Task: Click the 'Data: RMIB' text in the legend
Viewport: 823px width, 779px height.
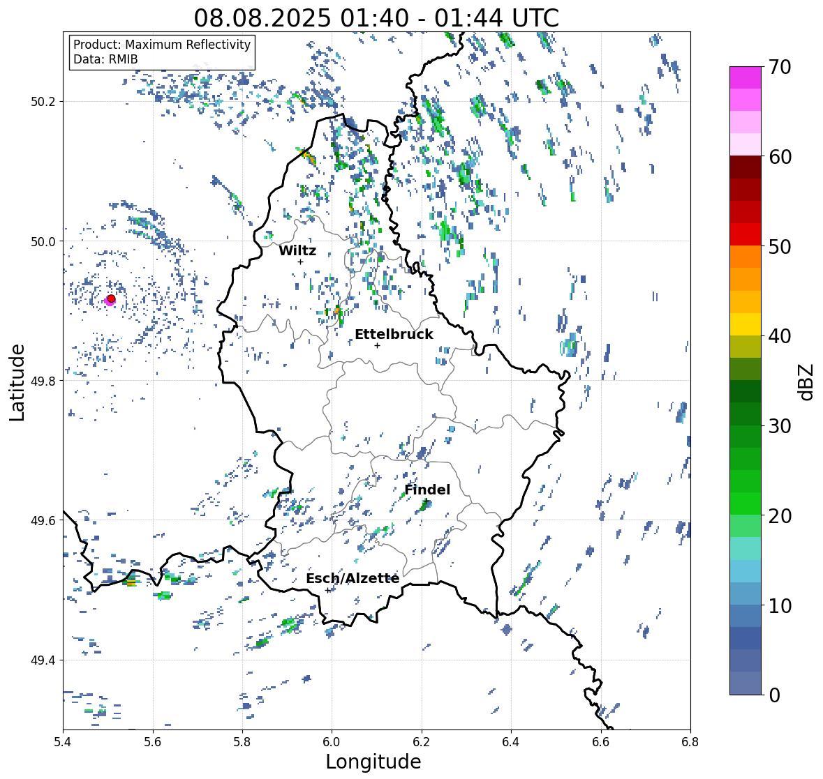Action: pyautogui.click(x=105, y=59)
